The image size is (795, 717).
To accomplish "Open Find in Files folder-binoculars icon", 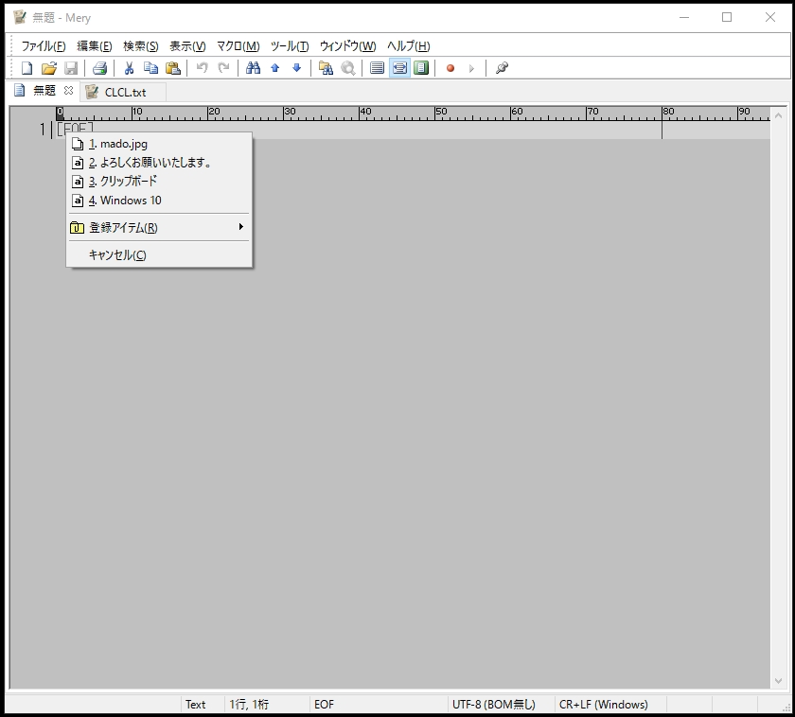I will 326,68.
